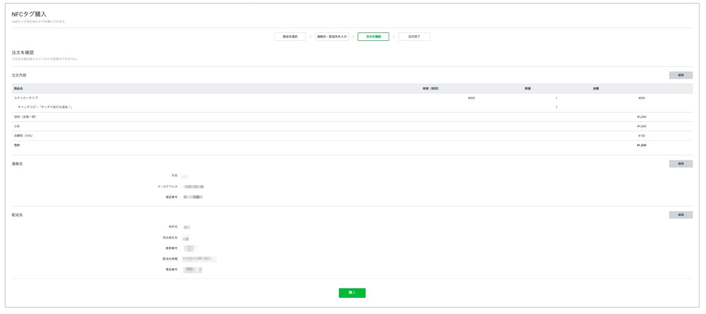Jump to the 注文完了 step
706x314 pixels.
point(414,37)
